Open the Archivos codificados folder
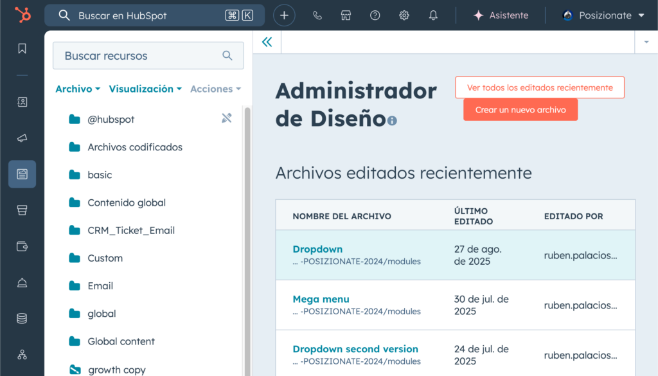 [135, 147]
